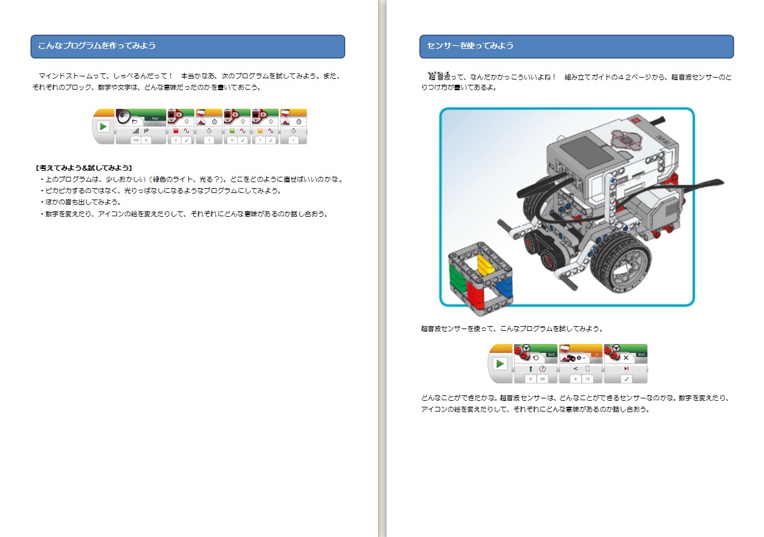This screenshot has height=537, width=764.
Task: Click the speedometer power icon
Action: pyautogui.click(x=542, y=369)
